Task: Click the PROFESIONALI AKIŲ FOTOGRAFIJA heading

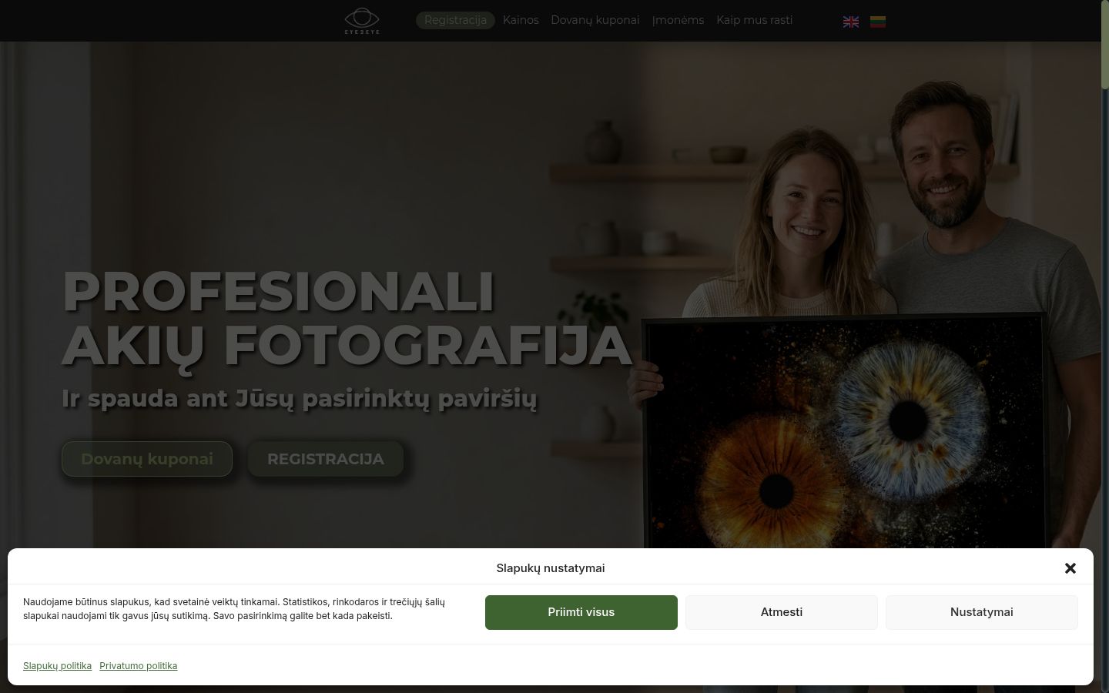Action: coord(347,318)
